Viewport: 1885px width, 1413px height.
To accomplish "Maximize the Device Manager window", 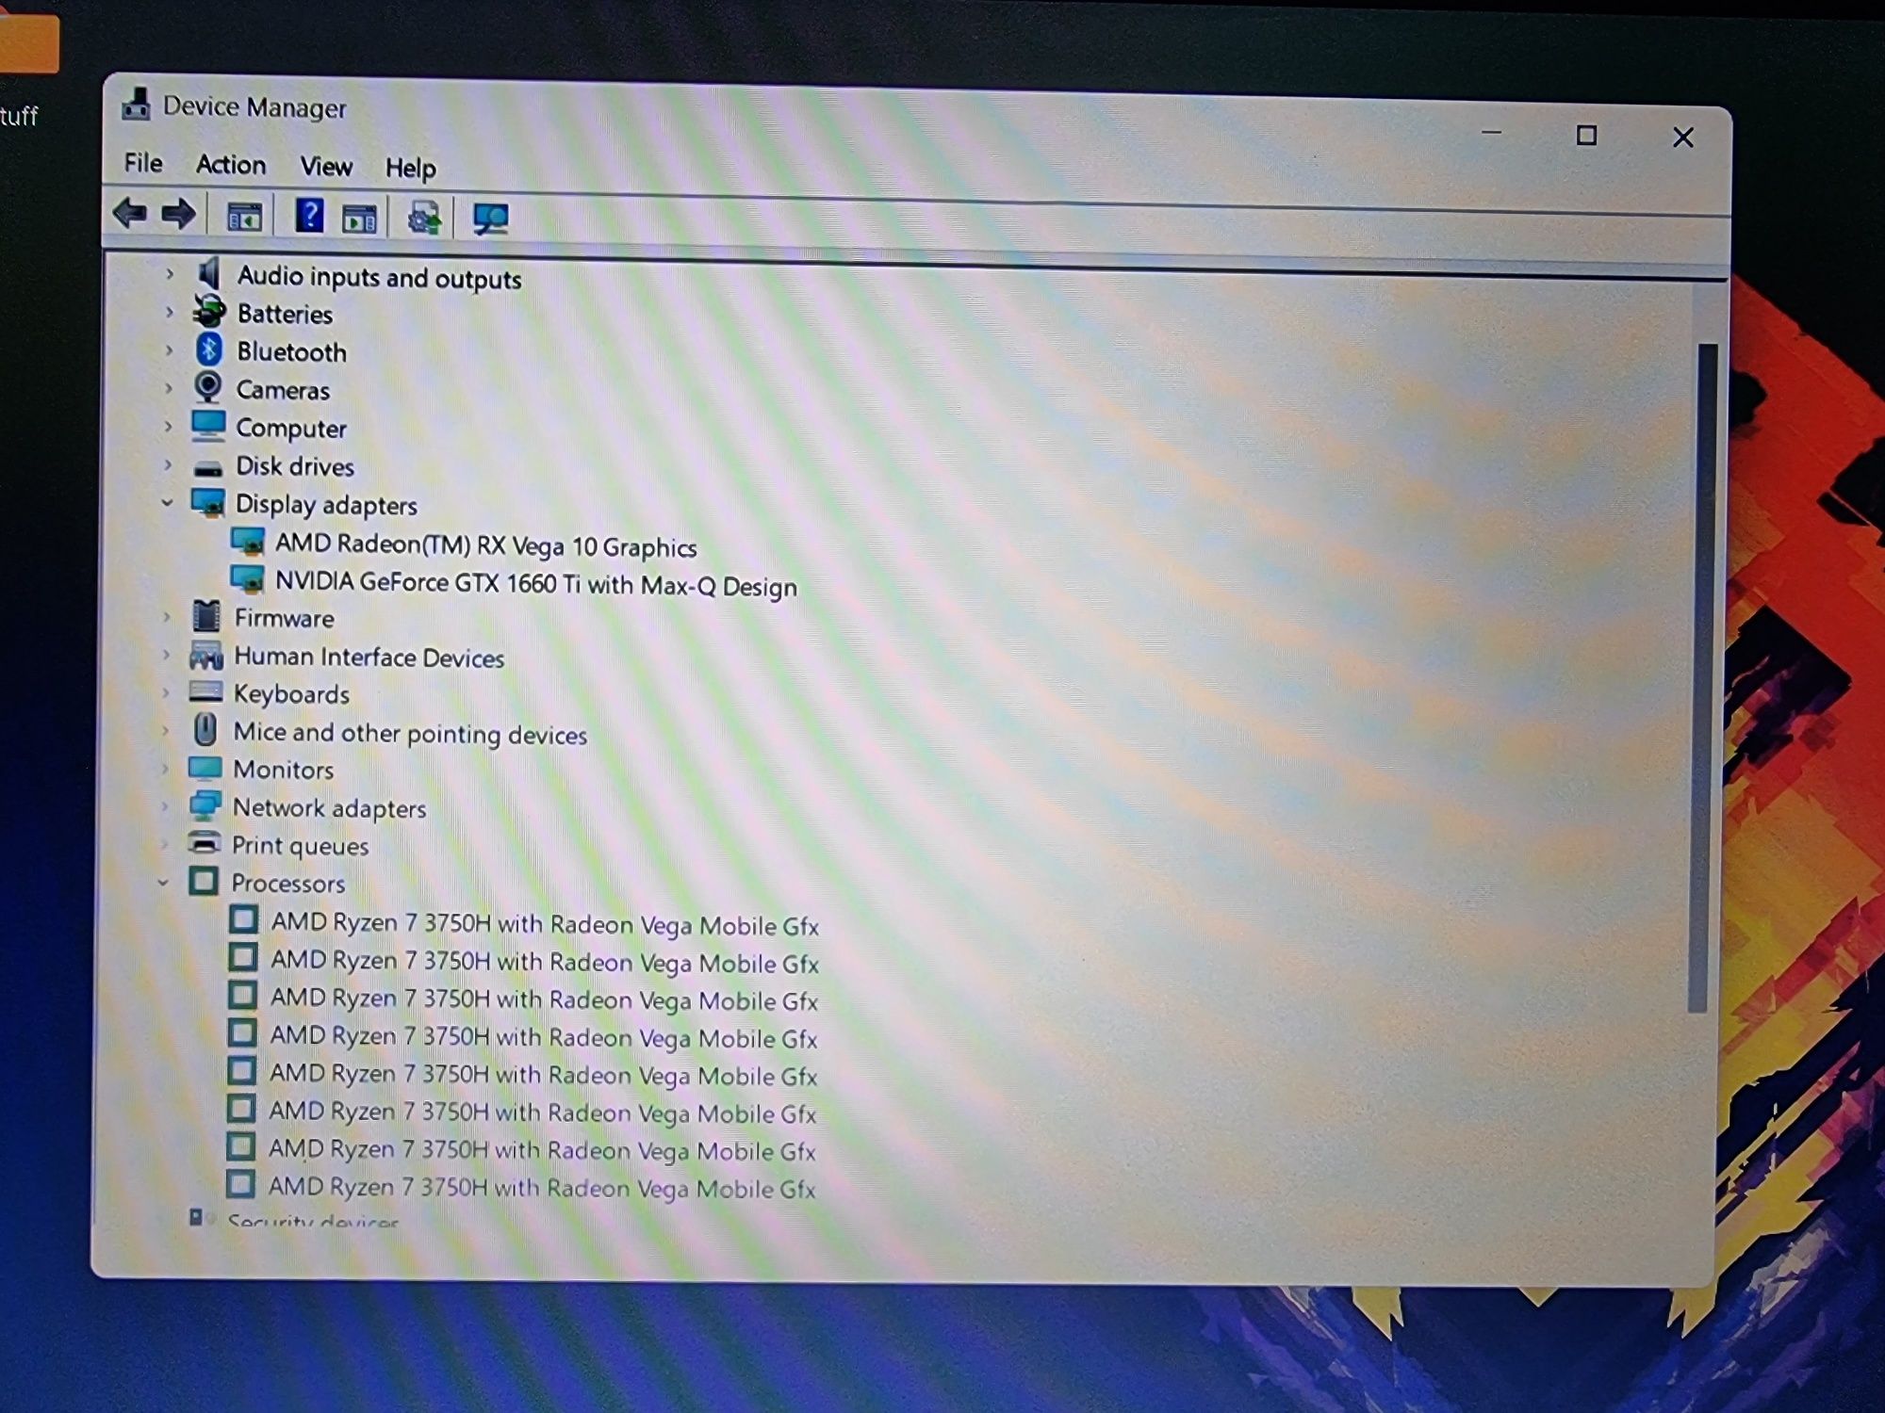I will 1586,136.
